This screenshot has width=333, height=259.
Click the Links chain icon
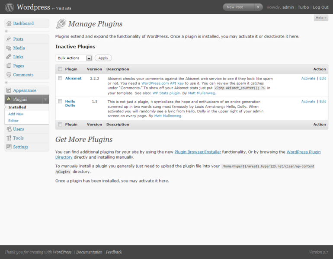point(9,57)
